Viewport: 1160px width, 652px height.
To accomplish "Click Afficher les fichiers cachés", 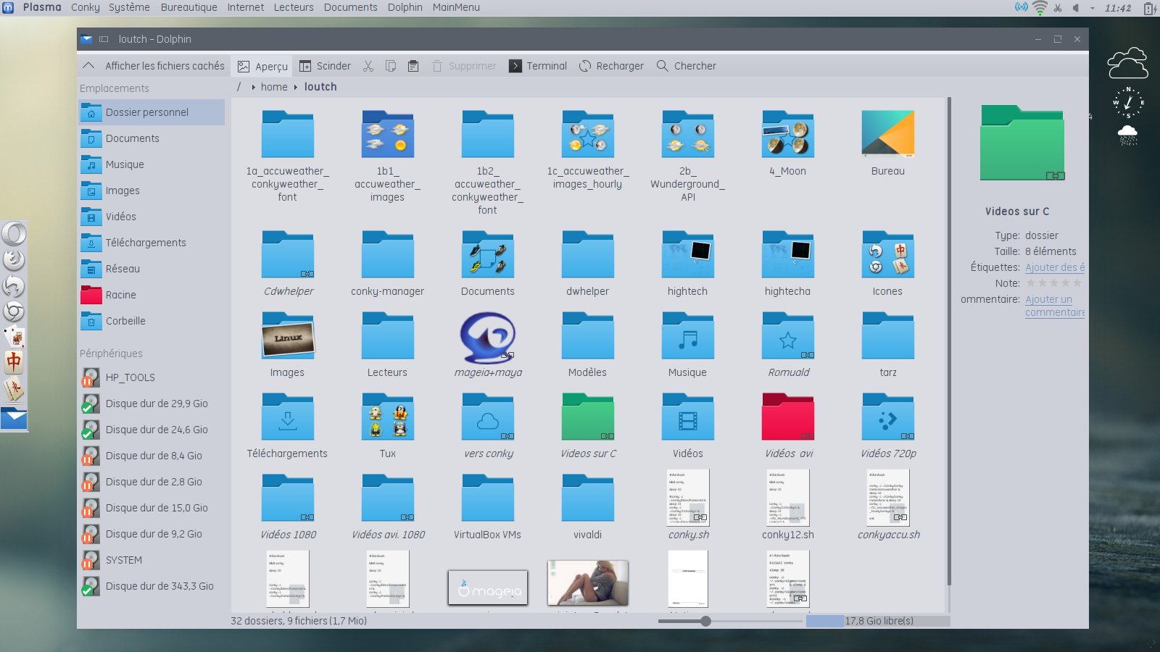I will 165,66.
